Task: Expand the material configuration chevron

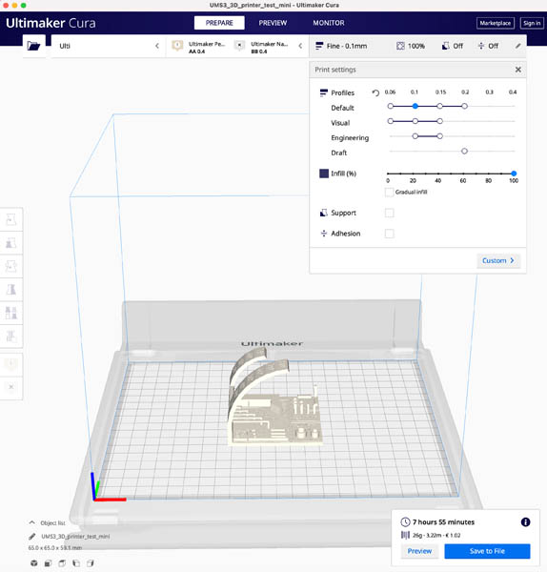Action: point(300,46)
